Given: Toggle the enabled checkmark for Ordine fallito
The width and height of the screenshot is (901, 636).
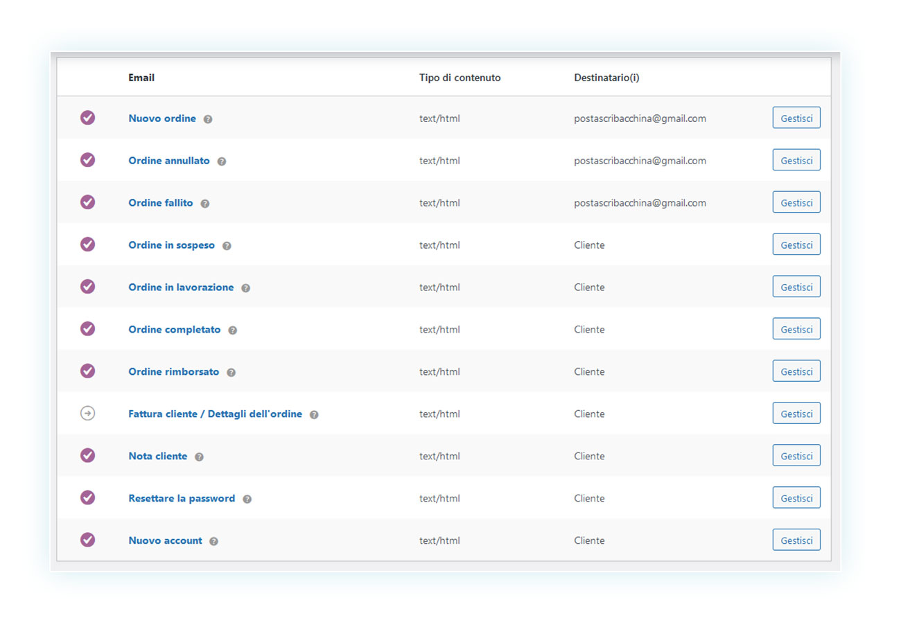Looking at the screenshot, I should click(87, 202).
